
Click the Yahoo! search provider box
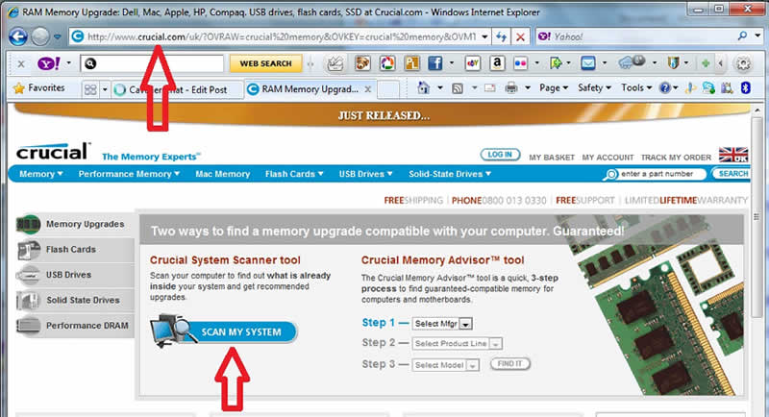[x=637, y=37]
